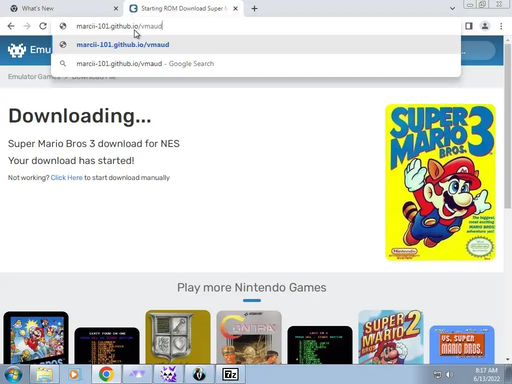This screenshot has height=384, width=512.
Task: Click Here to start download manually
Action: click(66, 177)
